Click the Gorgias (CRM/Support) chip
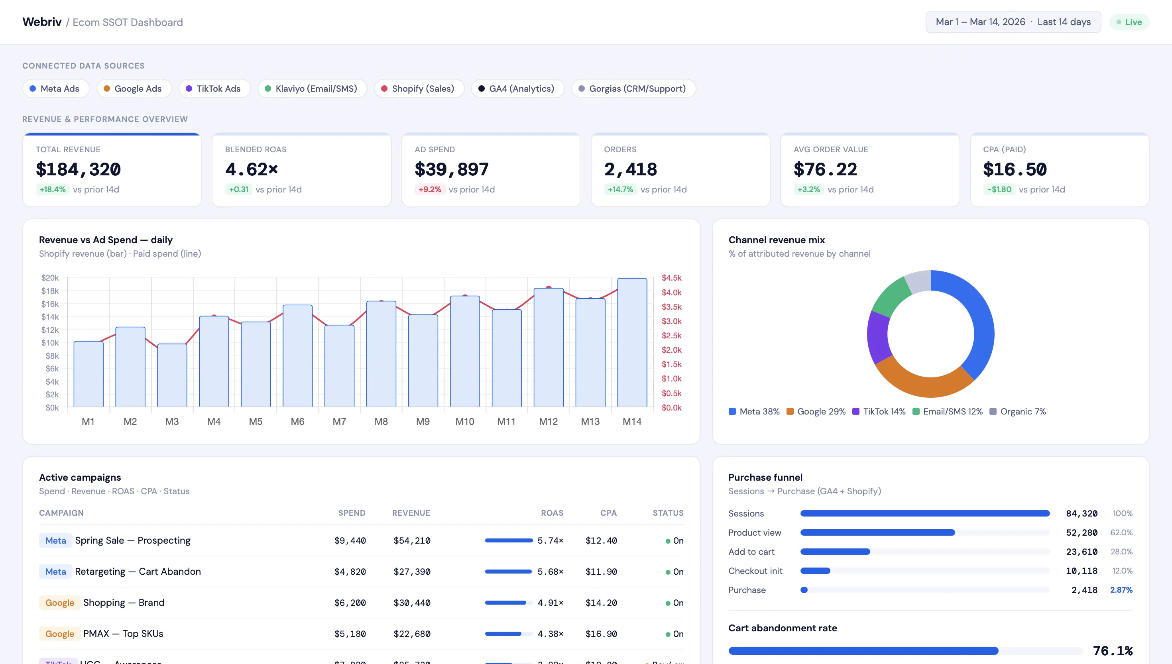 pyautogui.click(x=633, y=88)
